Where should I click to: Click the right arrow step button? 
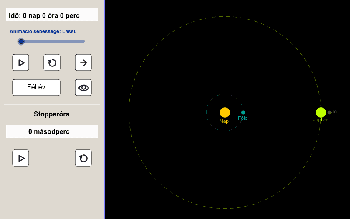(x=83, y=63)
